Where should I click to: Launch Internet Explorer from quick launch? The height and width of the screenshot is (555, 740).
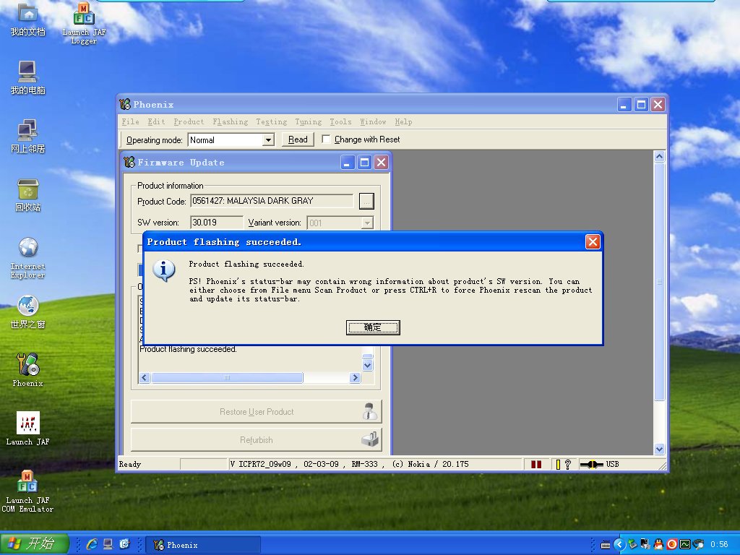[x=92, y=544]
